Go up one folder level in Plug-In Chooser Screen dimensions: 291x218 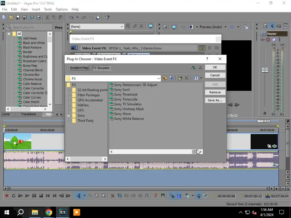click(x=165, y=78)
